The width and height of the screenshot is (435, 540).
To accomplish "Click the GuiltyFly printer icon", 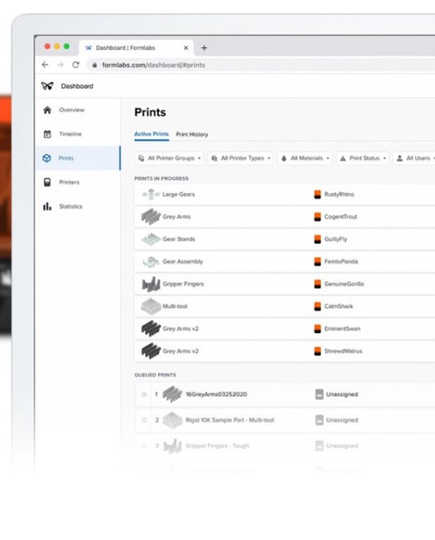I will [318, 239].
